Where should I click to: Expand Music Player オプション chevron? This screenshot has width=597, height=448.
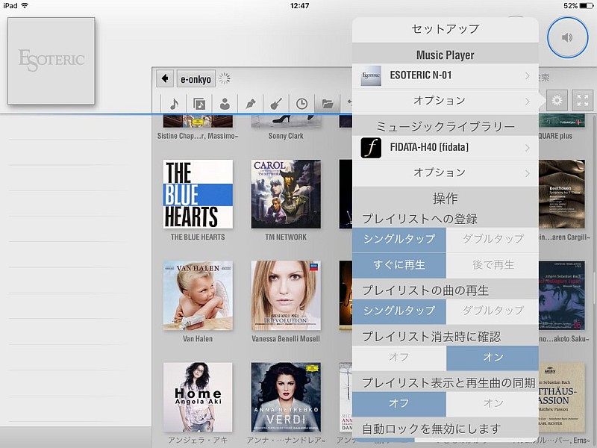(x=528, y=102)
